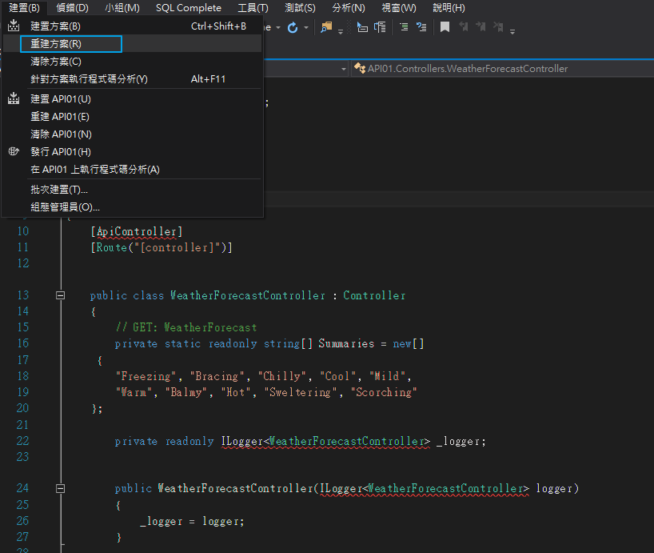Go to the previous bookmark icon

click(464, 27)
